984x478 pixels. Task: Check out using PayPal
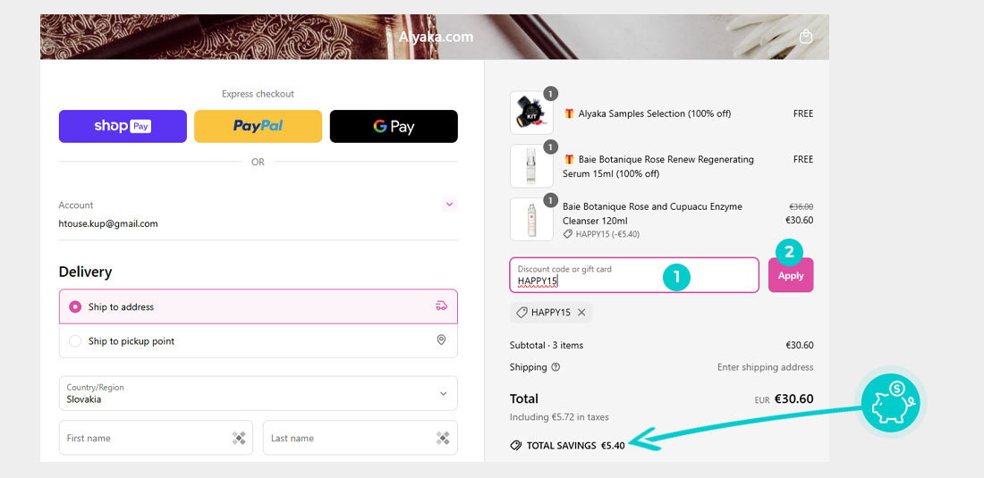(x=258, y=126)
